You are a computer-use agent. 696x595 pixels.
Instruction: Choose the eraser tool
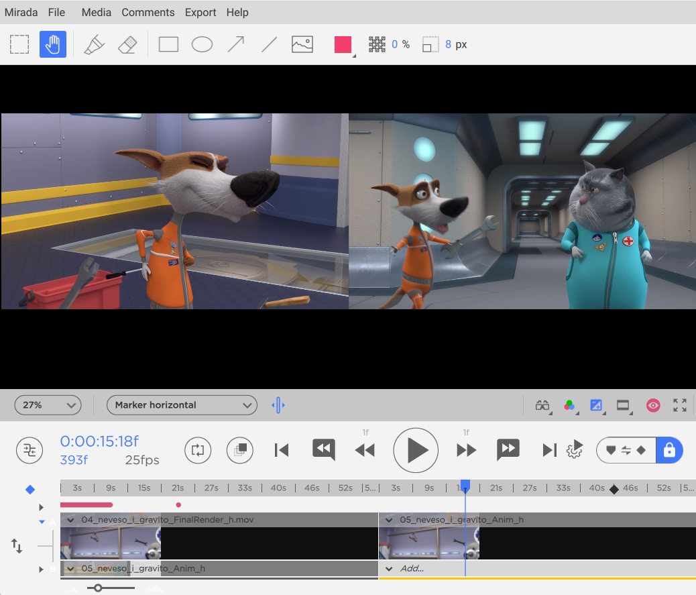(x=127, y=44)
